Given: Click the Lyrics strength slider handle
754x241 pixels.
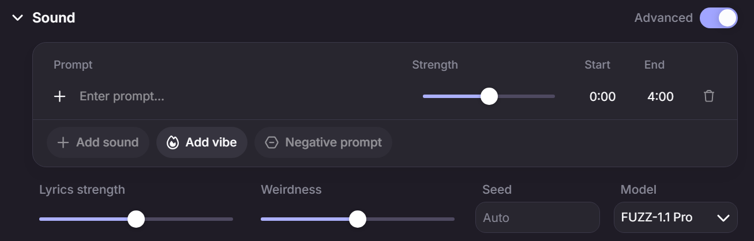Looking at the screenshot, I should tap(136, 219).
